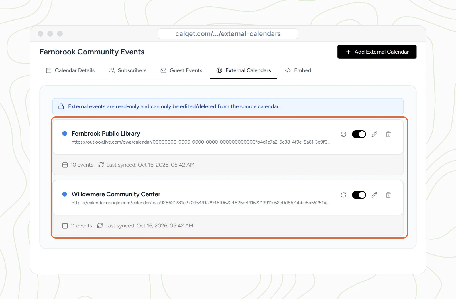Click the '11 events' label
The width and height of the screenshot is (456, 299).
(81, 226)
